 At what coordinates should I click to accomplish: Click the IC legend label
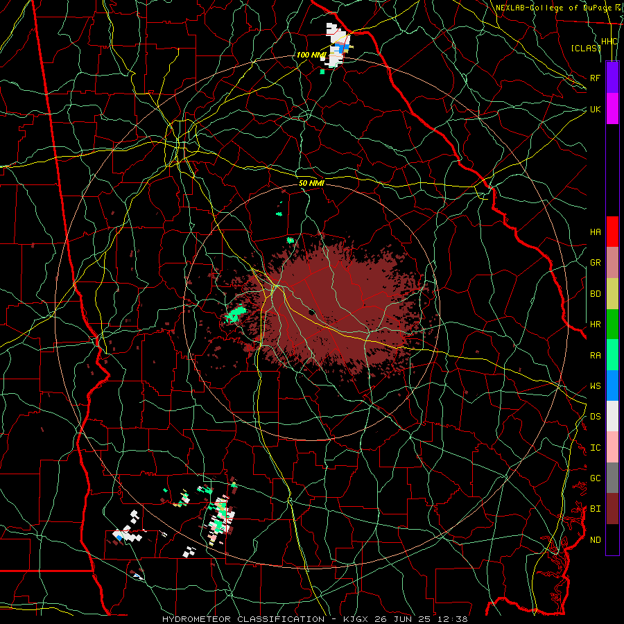click(x=596, y=448)
